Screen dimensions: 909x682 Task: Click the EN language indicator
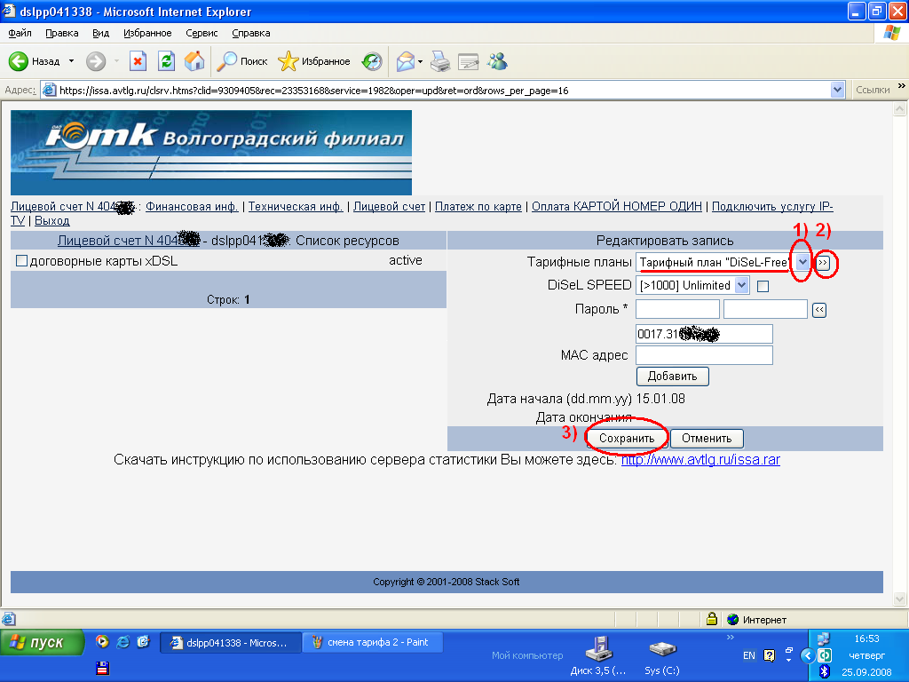pyautogui.click(x=749, y=655)
